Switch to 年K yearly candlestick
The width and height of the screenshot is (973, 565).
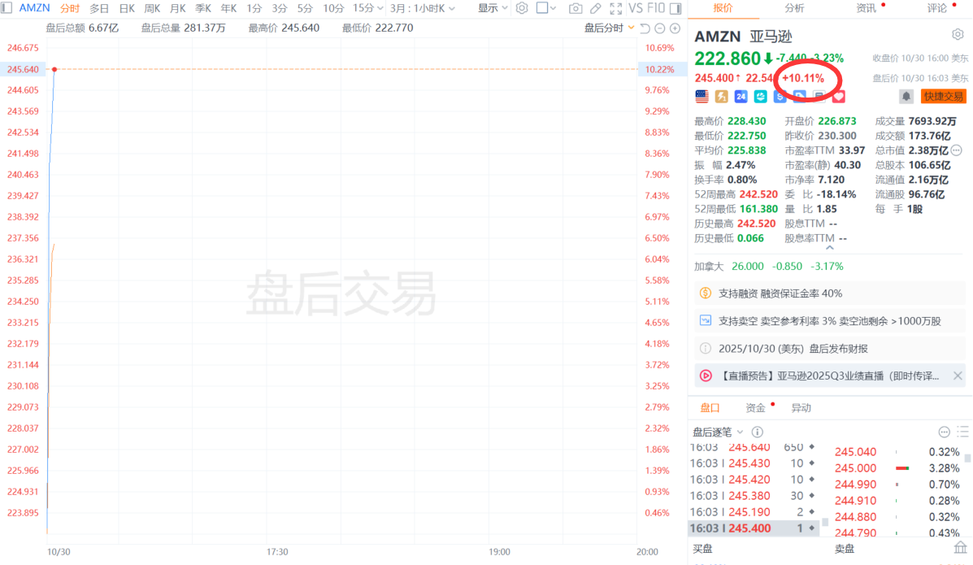[228, 8]
